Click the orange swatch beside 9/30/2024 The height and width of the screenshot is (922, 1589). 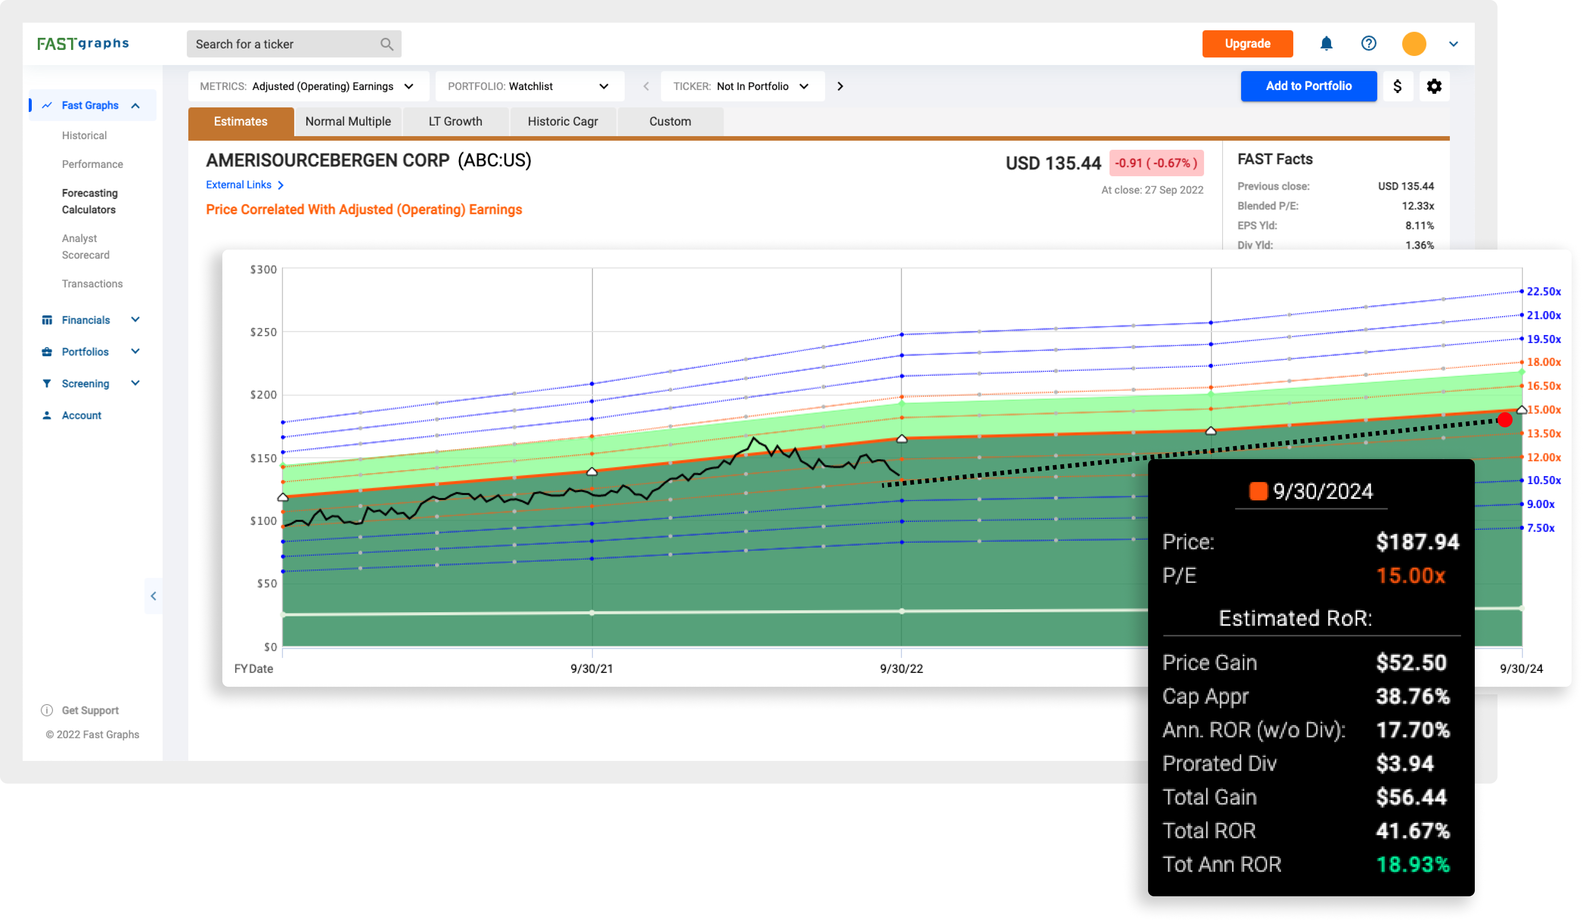point(1258,491)
